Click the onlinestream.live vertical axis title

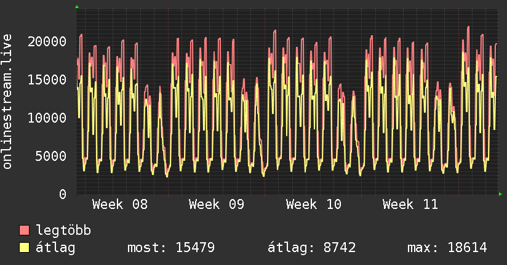coord(7,102)
